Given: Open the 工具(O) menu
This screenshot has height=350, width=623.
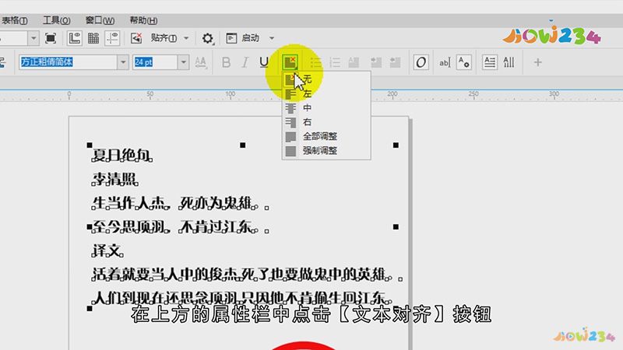Looking at the screenshot, I should point(56,20).
